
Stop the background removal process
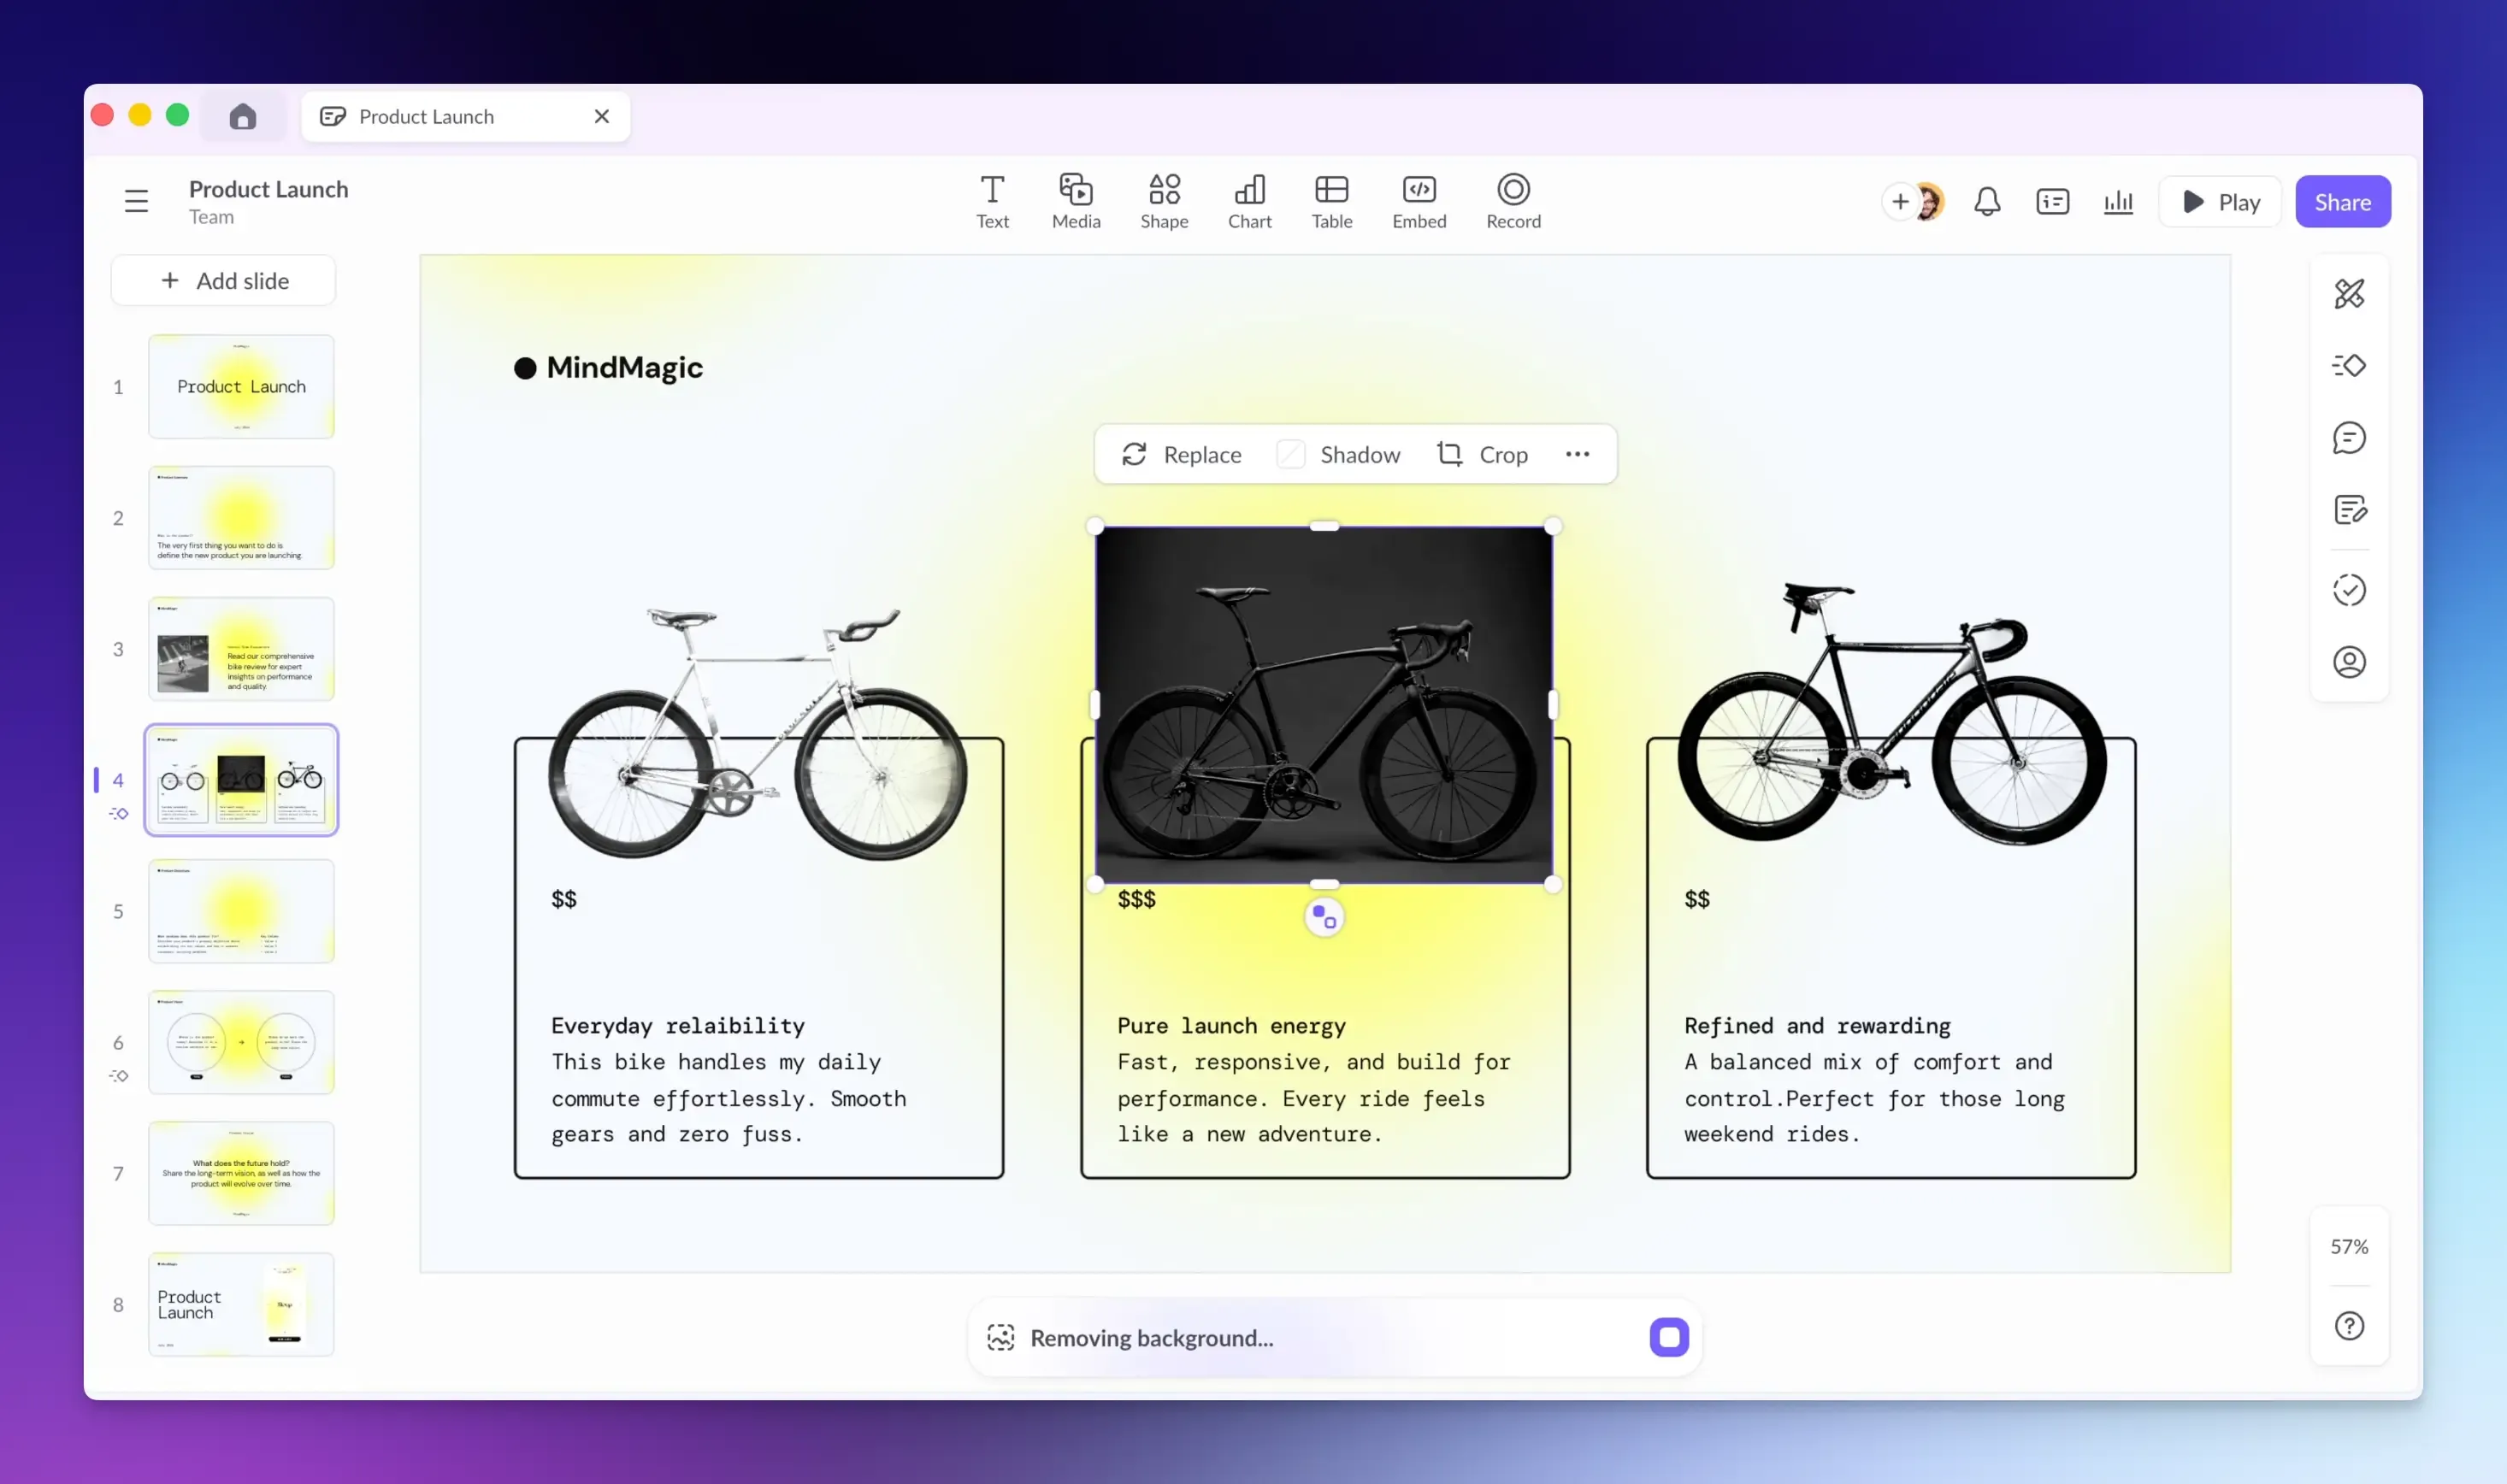(x=1668, y=1337)
